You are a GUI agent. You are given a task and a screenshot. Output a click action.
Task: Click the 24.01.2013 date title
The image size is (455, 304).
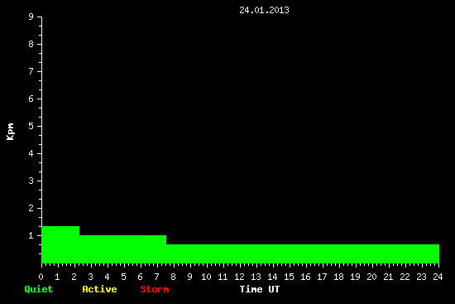264,10
